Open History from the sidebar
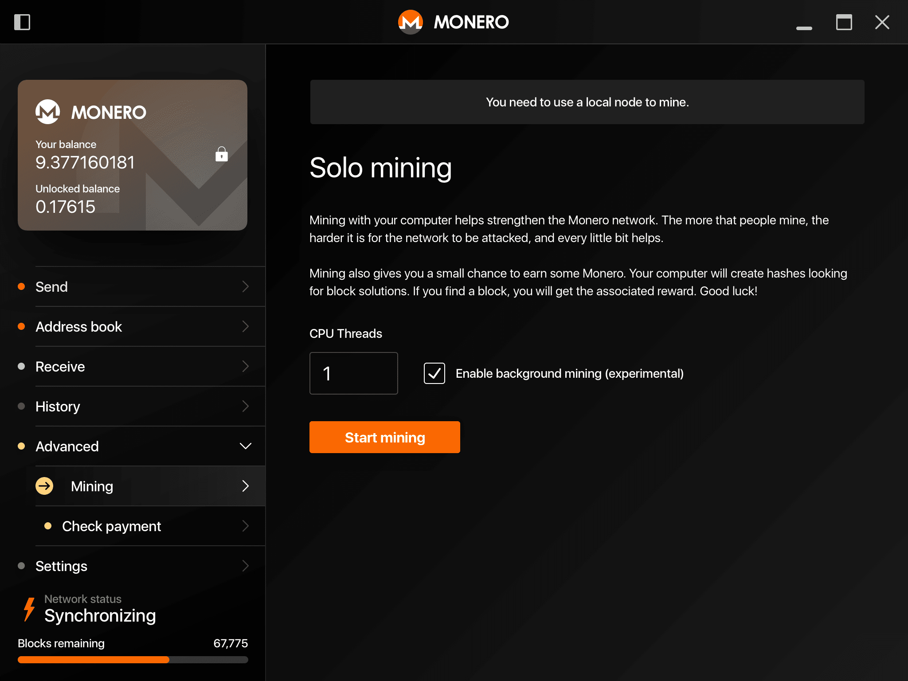Image resolution: width=908 pixels, height=681 pixels. click(58, 407)
